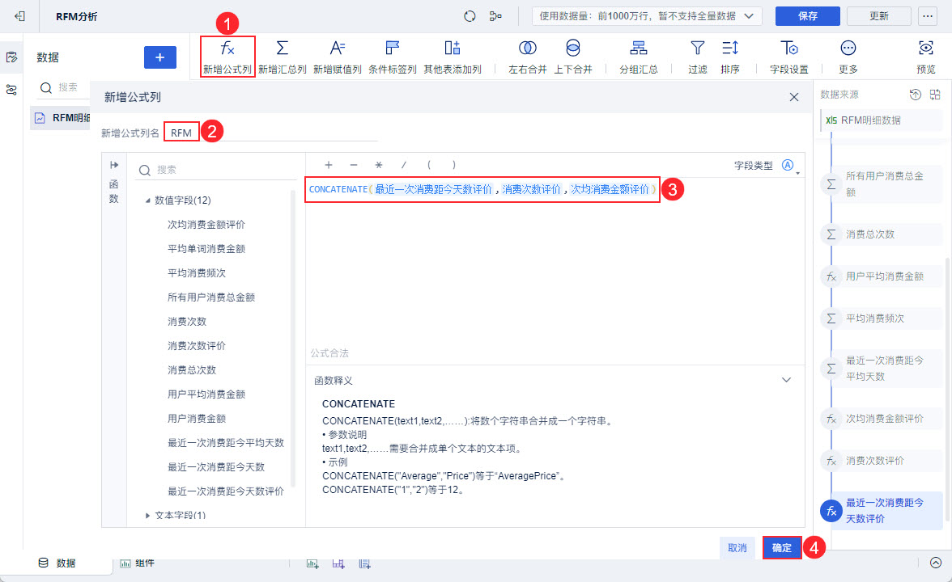Switch to the 函数 functions tab
This screenshot has height=582, width=952.
tap(113, 191)
